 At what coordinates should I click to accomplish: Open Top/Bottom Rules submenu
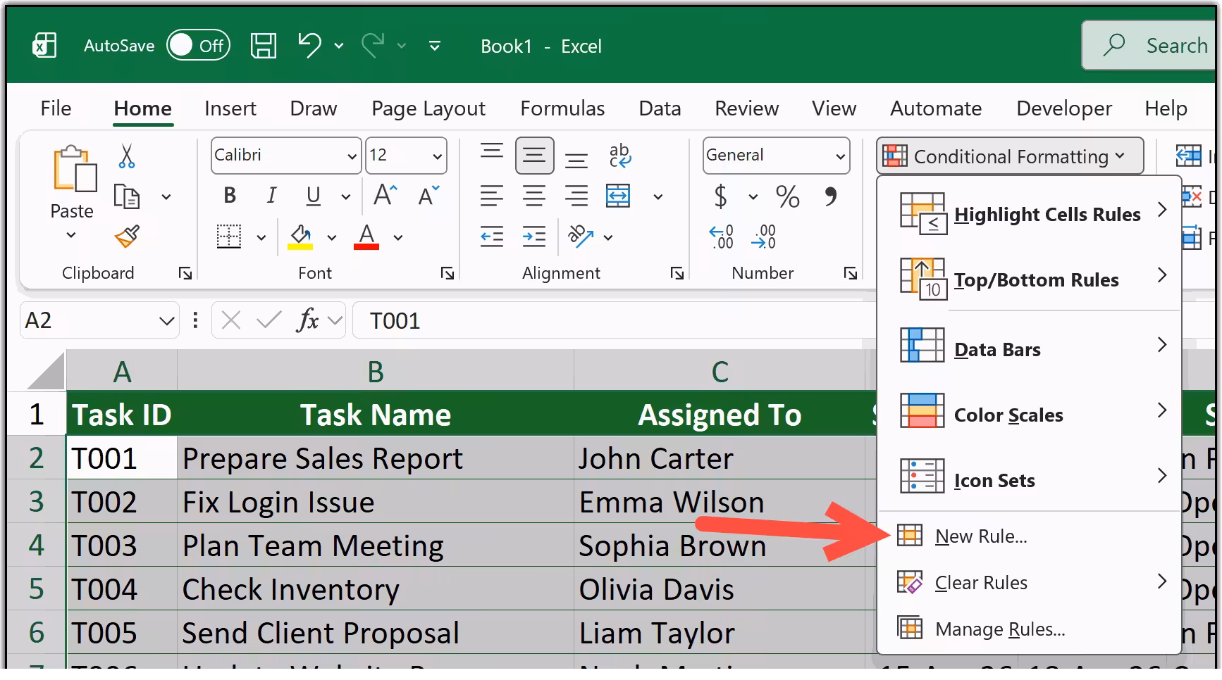click(x=1030, y=279)
